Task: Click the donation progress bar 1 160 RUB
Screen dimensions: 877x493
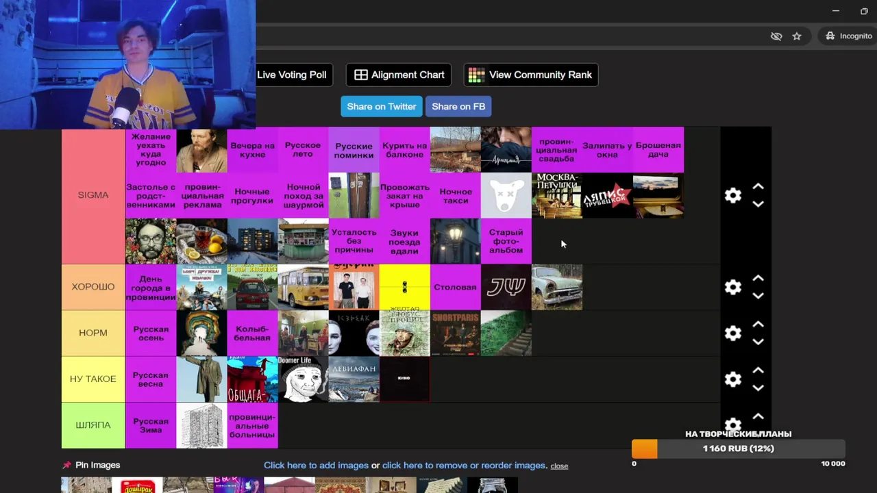Action: (x=738, y=448)
